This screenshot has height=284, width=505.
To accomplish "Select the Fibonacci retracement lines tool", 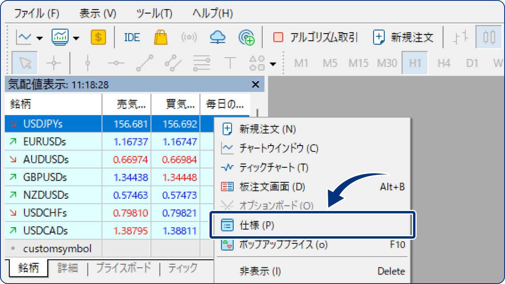I will (x=202, y=63).
